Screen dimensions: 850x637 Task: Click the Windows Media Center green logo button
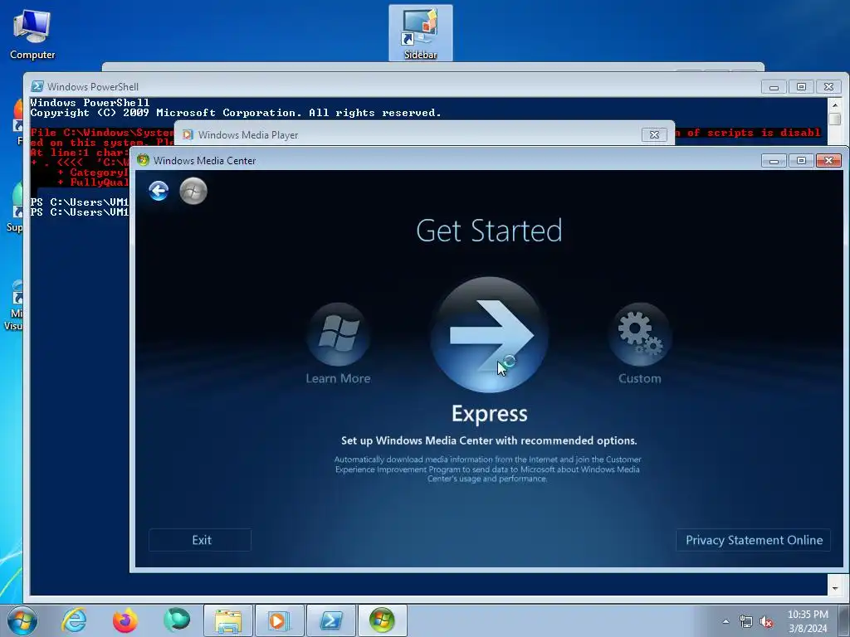coord(193,192)
